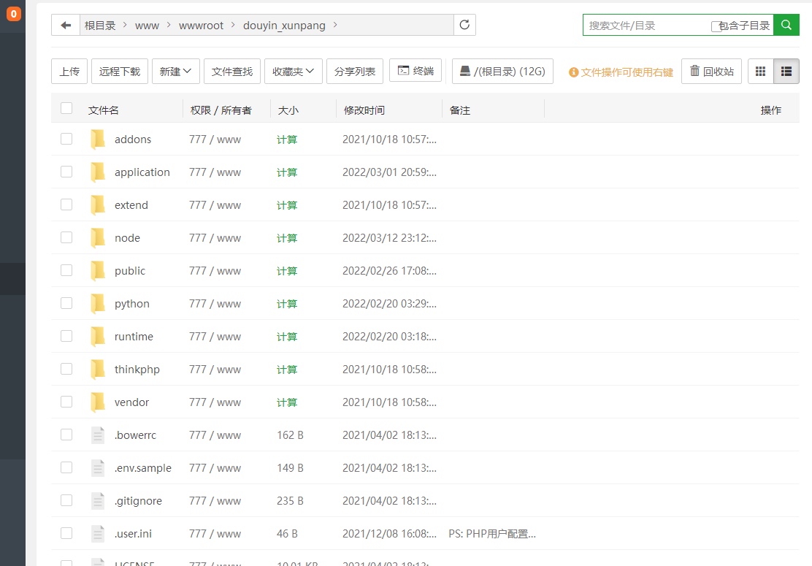Enable the 包含子目录 search option
The height and width of the screenshot is (566, 812).
716,26
